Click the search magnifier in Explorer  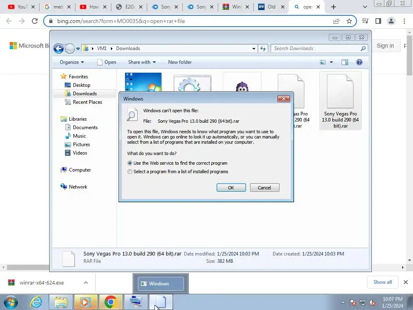coord(363,48)
